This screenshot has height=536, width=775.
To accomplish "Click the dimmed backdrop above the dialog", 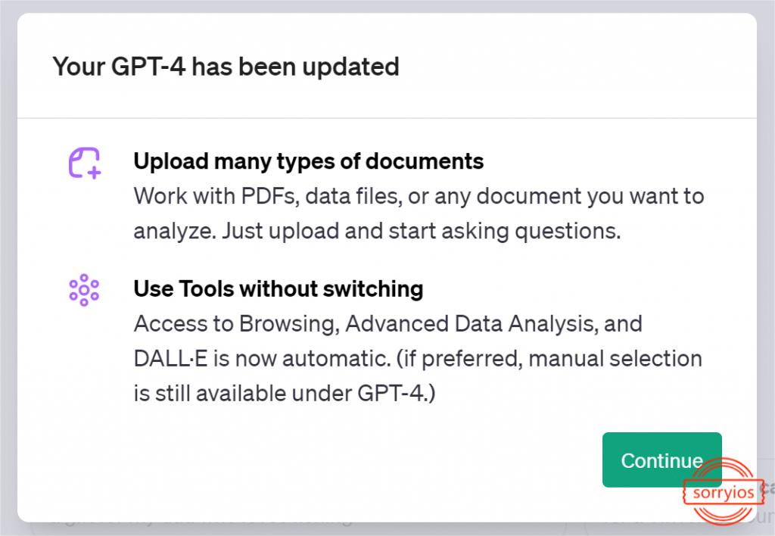I will coord(387,5).
